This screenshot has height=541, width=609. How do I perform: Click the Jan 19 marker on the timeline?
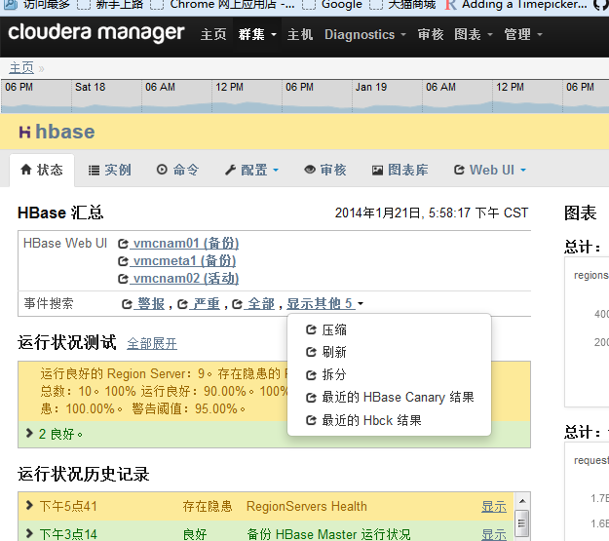tap(371, 87)
